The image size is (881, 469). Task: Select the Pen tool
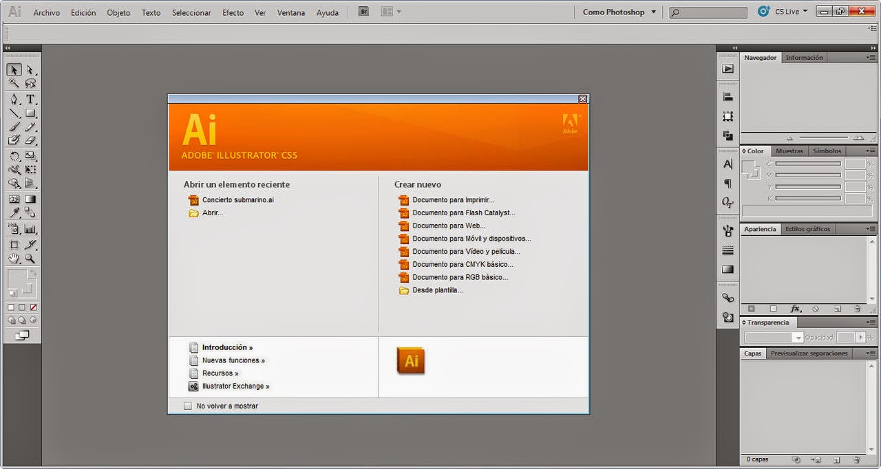pos(12,99)
